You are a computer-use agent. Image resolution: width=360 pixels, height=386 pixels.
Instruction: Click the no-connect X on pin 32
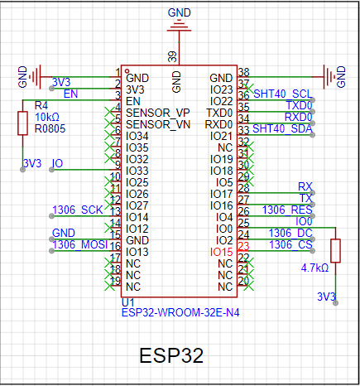click(248, 147)
